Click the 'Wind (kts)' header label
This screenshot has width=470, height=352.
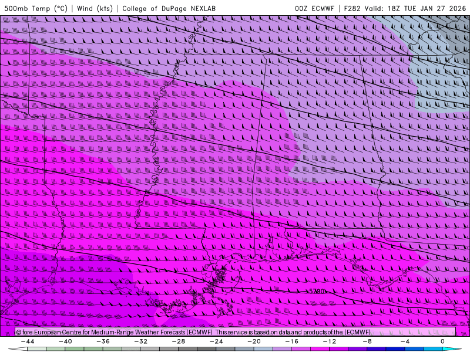pyautogui.click(x=95, y=8)
